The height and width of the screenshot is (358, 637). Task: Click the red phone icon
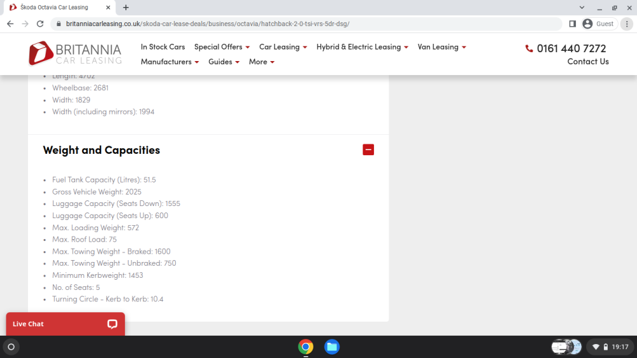(529, 49)
